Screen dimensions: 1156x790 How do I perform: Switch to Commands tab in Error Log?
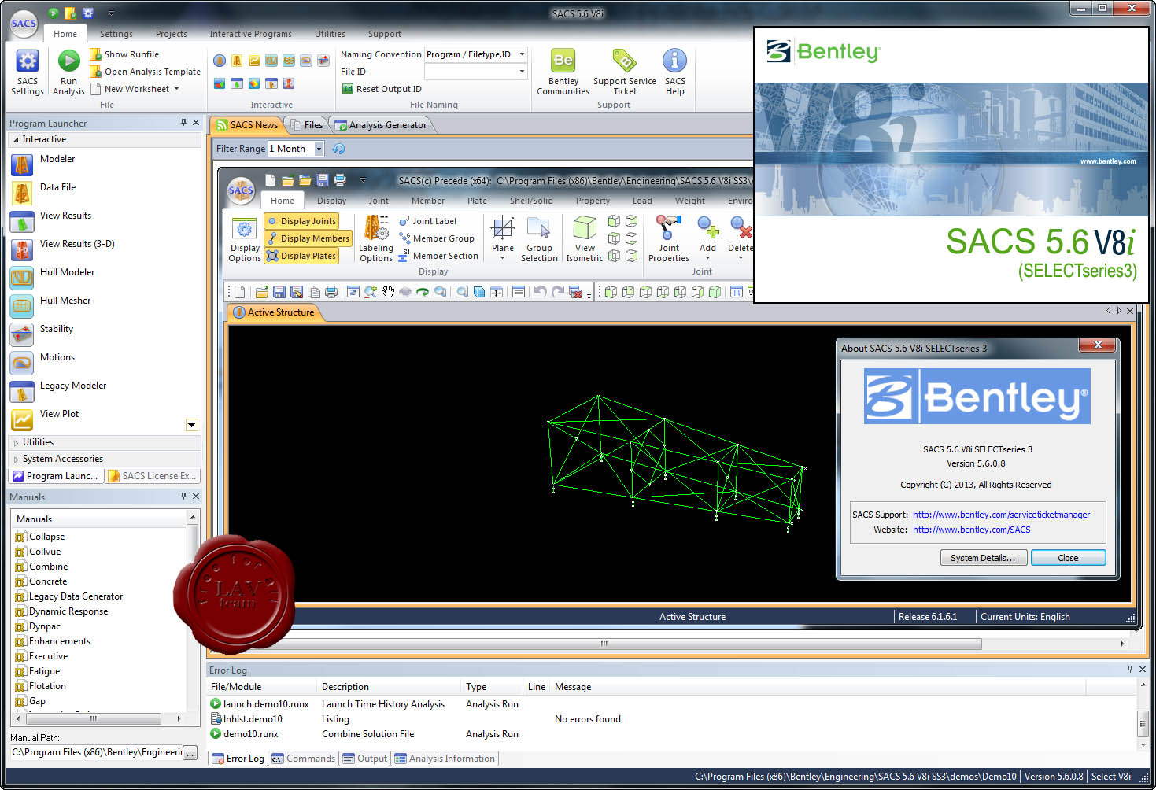coord(303,759)
